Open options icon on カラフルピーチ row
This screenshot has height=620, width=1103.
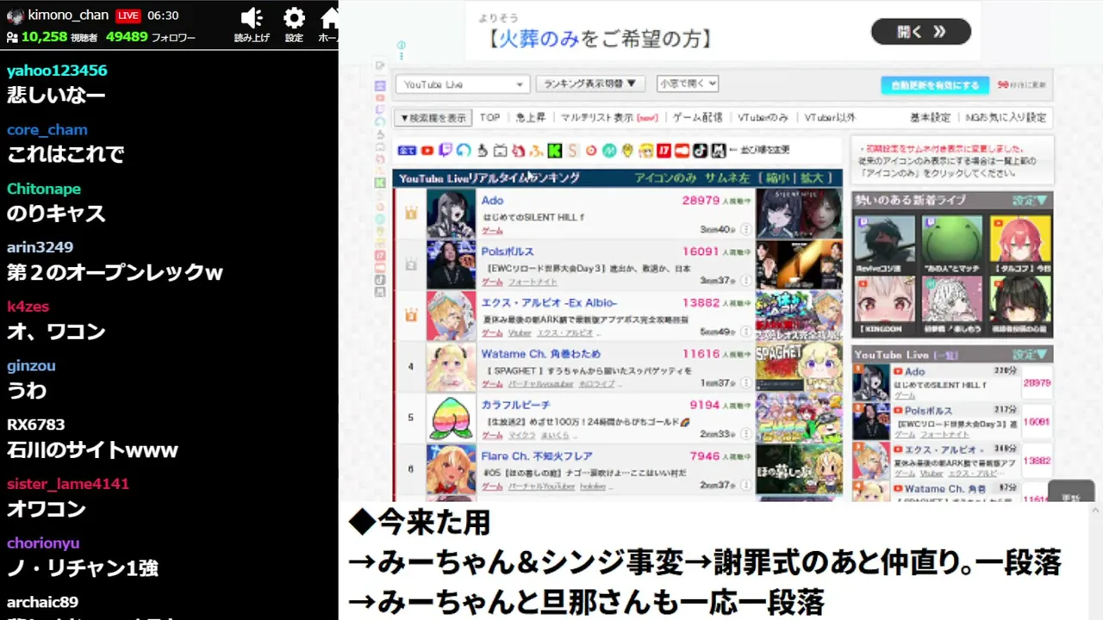tap(745, 434)
